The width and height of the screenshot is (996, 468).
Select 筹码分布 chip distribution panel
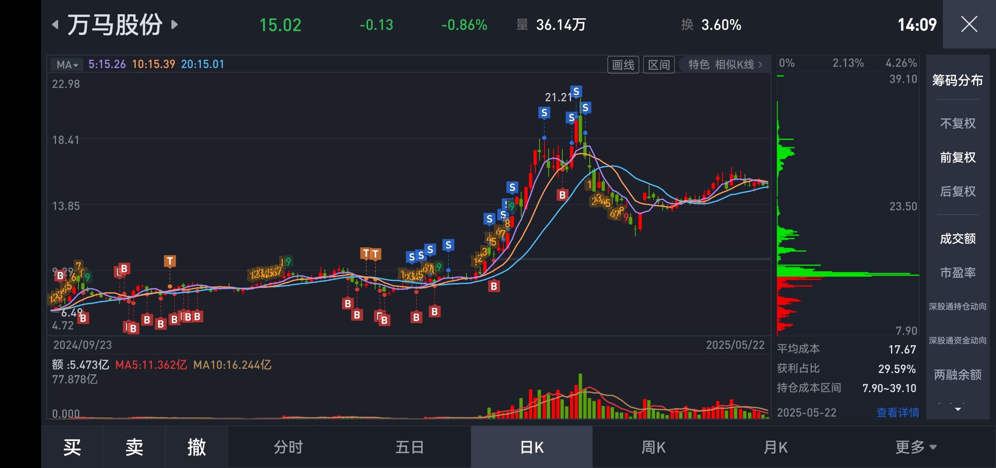pyautogui.click(x=957, y=80)
